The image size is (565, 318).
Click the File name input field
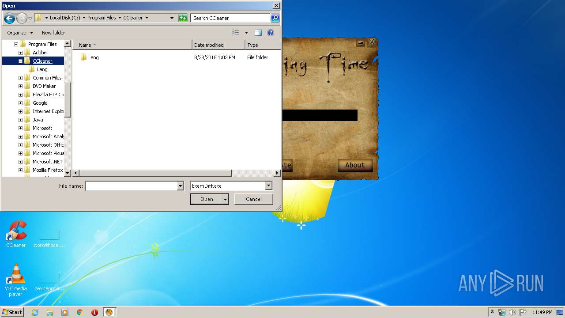[131, 186]
